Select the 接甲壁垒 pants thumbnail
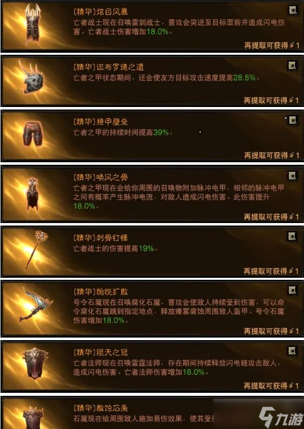Image resolution: width=304 pixels, height=429 pixels. 33,134
